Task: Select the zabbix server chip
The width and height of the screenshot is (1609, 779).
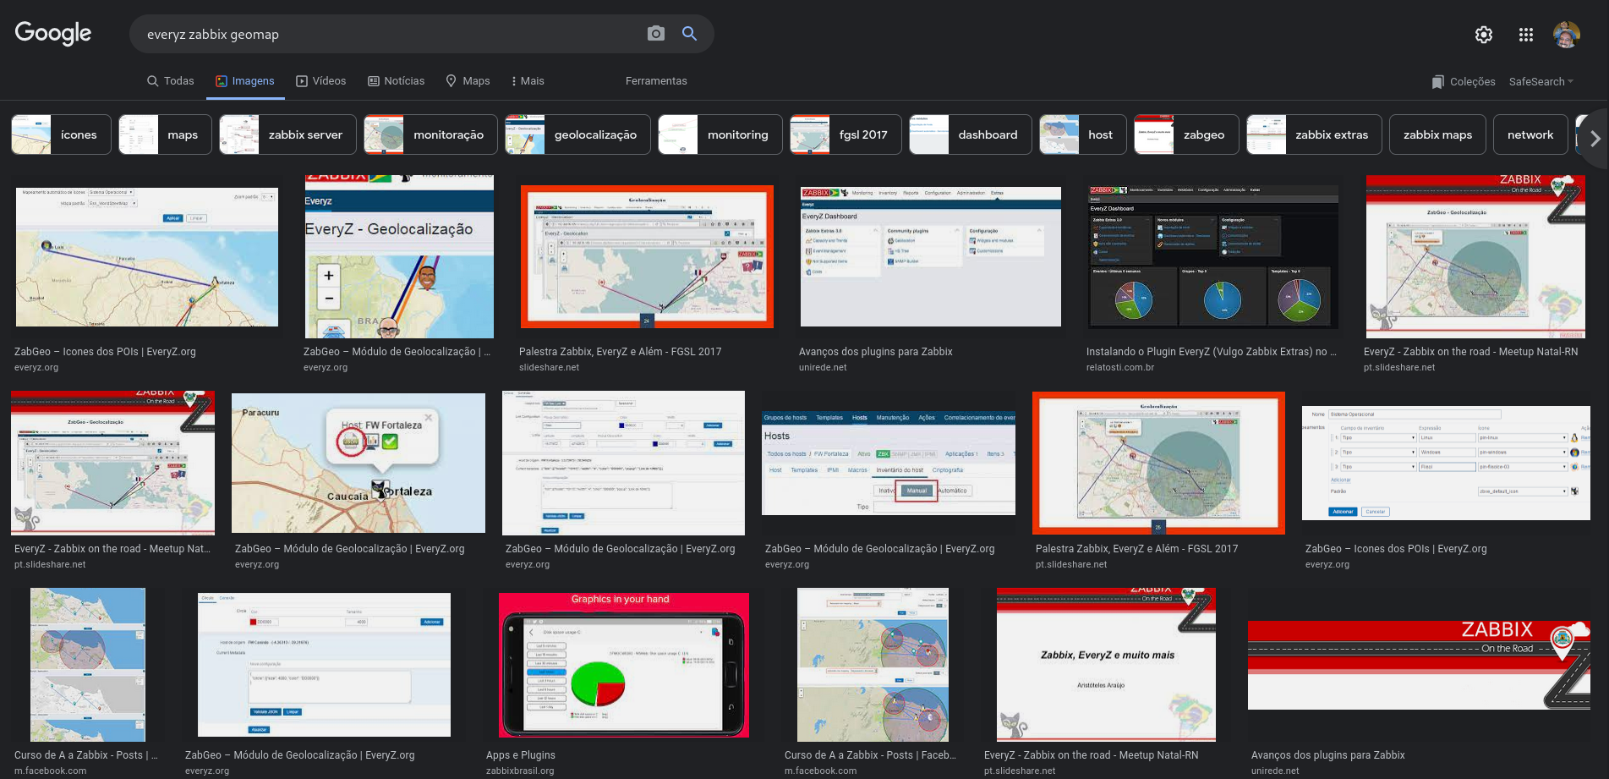Action: (x=287, y=134)
